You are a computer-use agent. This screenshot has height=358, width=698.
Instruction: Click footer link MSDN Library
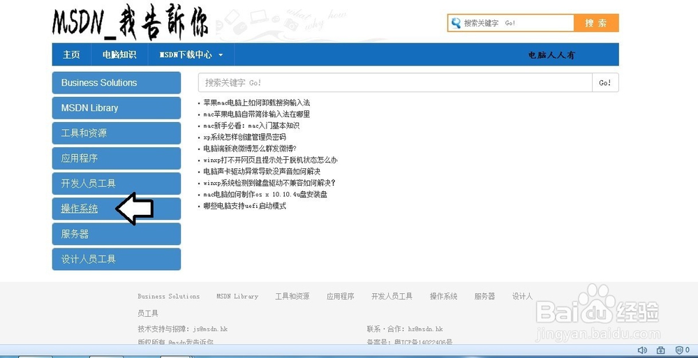237,296
